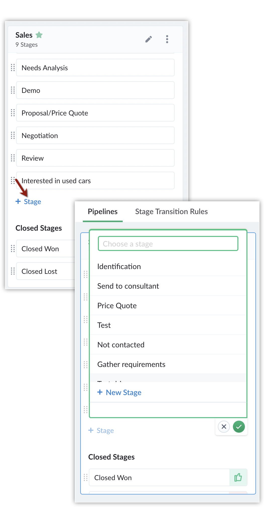Click the green star favorite icon beside Sales
264x507 pixels.
coord(39,35)
